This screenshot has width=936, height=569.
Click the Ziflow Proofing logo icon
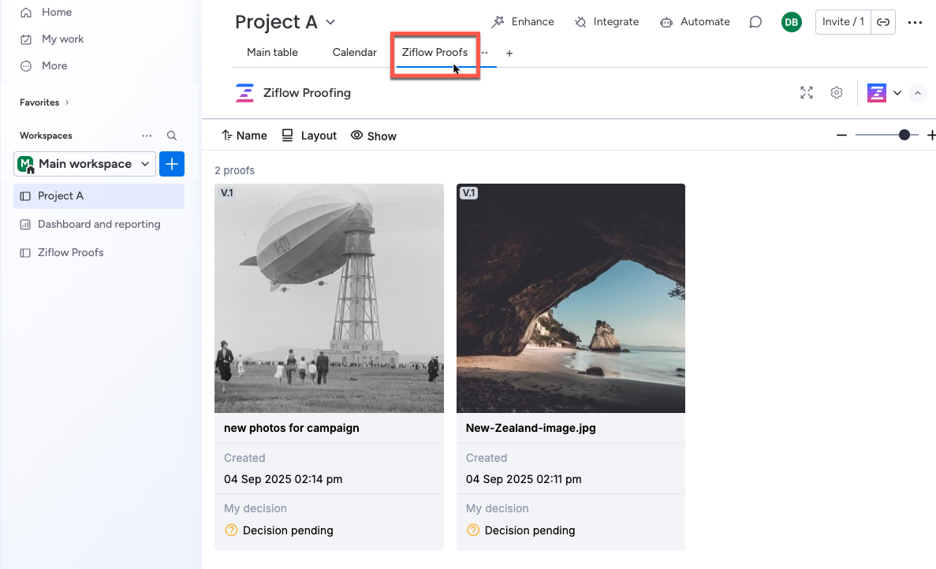pos(244,92)
